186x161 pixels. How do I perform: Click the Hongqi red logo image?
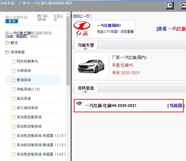tap(82, 29)
